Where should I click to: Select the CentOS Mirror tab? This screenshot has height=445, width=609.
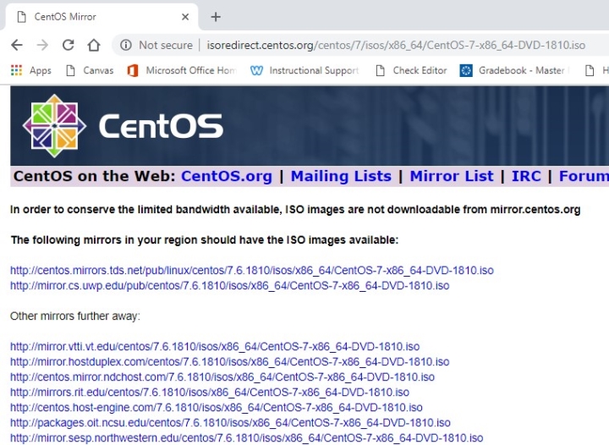coord(93,17)
